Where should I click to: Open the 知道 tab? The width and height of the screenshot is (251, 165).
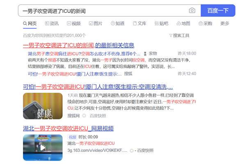point(117,23)
